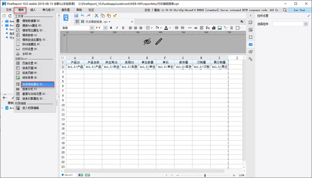Choose 页面设置 menu entry
This screenshot has width=312, height=178.
point(35,63)
